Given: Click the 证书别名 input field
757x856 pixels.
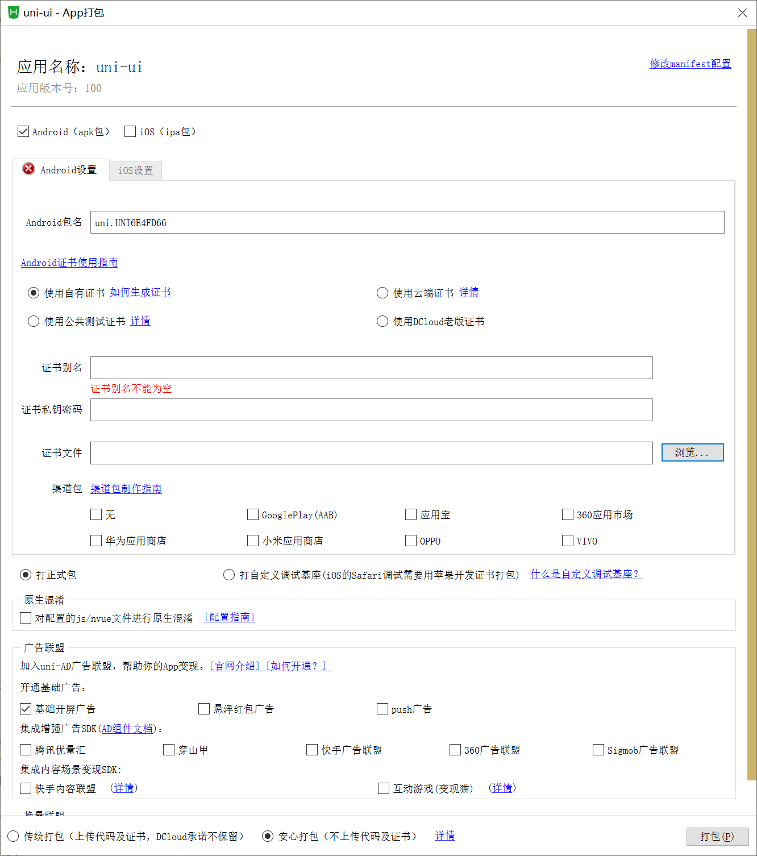Looking at the screenshot, I should click(371, 368).
